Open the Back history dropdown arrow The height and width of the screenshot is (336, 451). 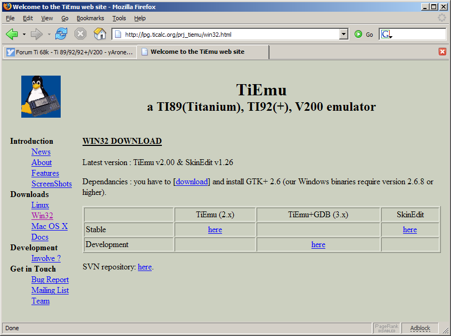(24, 35)
